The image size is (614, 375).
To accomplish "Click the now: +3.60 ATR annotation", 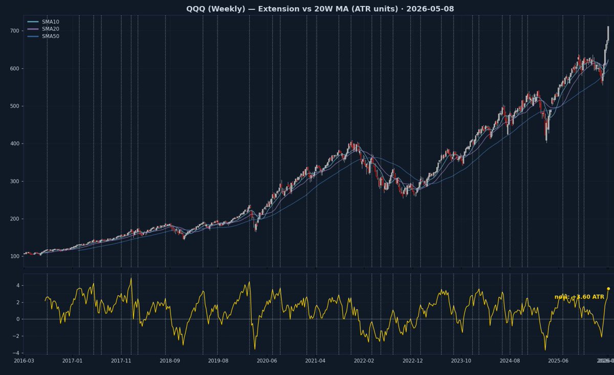I will click(579, 297).
